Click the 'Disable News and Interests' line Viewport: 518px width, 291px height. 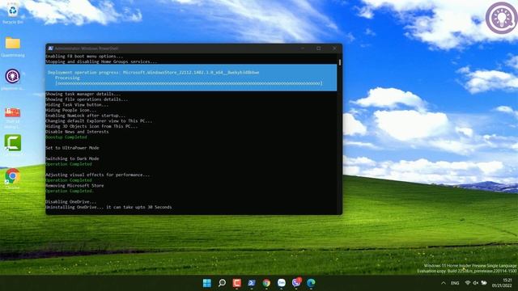[x=77, y=132]
